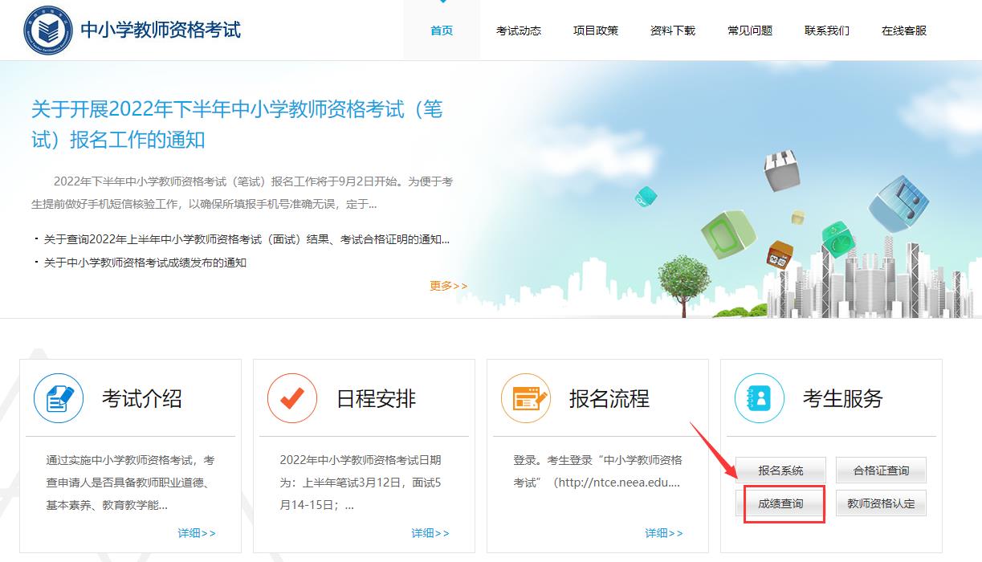Open the 资料下载 page
The width and height of the screenshot is (982, 562).
tap(672, 31)
